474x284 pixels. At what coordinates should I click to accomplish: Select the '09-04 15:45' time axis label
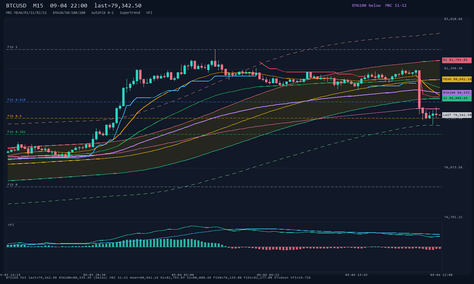[x=356, y=275]
